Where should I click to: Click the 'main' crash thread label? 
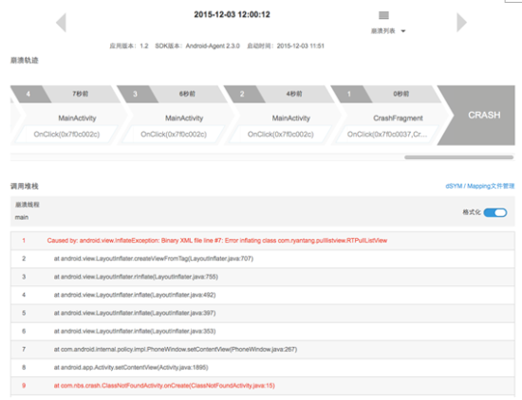pyautogui.click(x=22, y=217)
